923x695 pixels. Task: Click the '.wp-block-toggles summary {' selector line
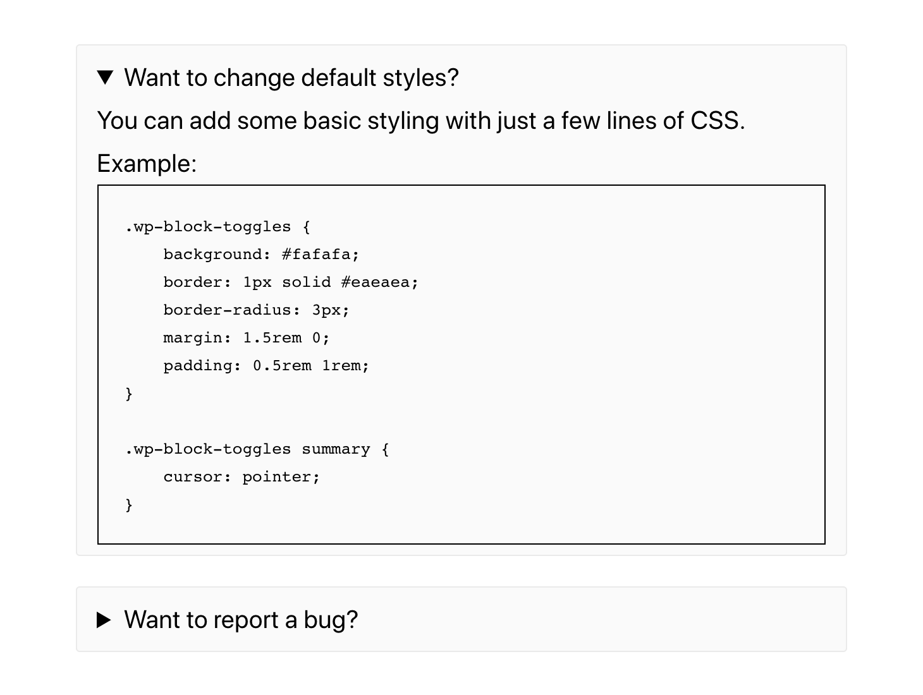pyautogui.click(x=257, y=449)
